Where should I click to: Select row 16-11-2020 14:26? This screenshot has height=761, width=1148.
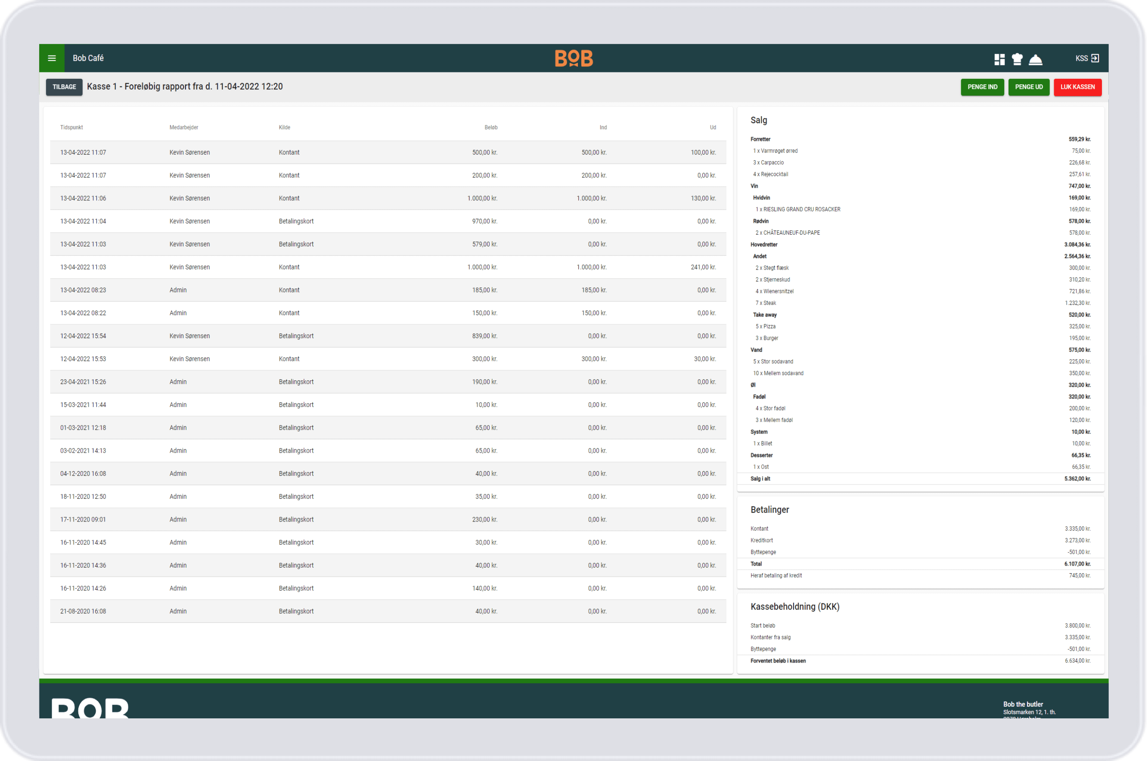click(x=388, y=588)
